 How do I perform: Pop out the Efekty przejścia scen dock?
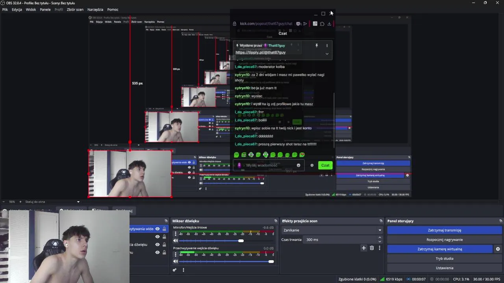pos(381,221)
